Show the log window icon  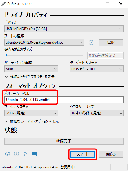34,154
